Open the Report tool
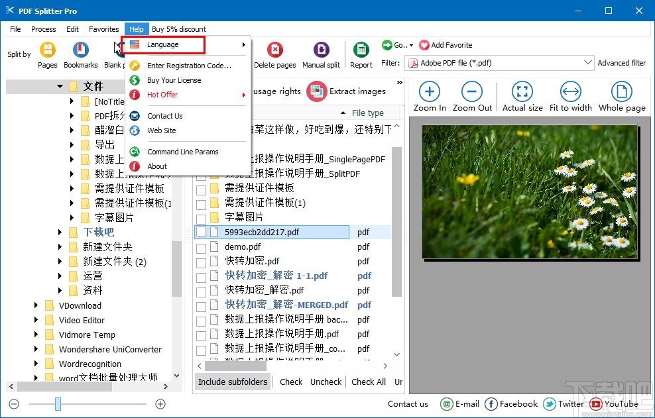The height and width of the screenshot is (418, 655). point(361,55)
